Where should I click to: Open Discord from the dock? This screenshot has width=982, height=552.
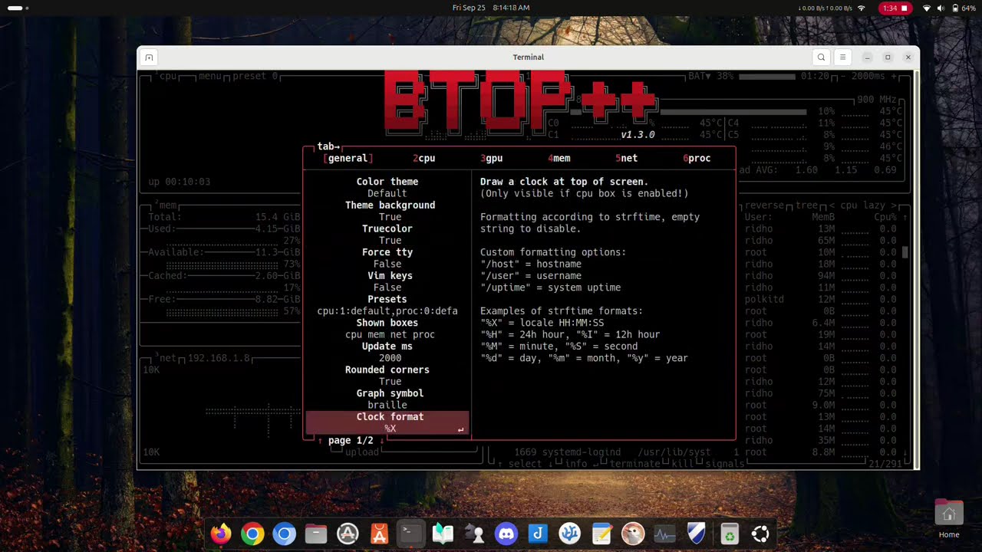pos(506,534)
